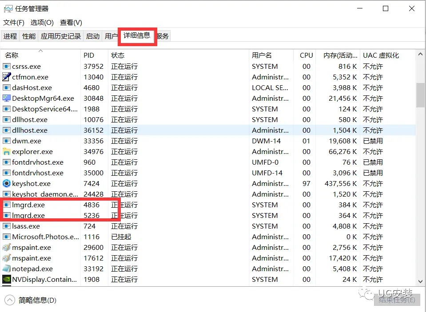Viewport: 426px width, 312px height.
Task: Switch to the 详细信息 tab
Action: [x=137, y=36]
